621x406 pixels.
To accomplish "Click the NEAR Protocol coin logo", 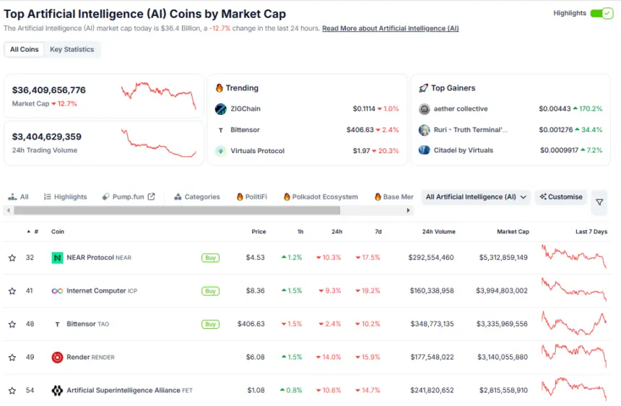I will click(x=57, y=258).
